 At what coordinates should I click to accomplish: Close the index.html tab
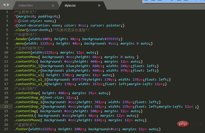pyautogui.click(x=53, y=6)
